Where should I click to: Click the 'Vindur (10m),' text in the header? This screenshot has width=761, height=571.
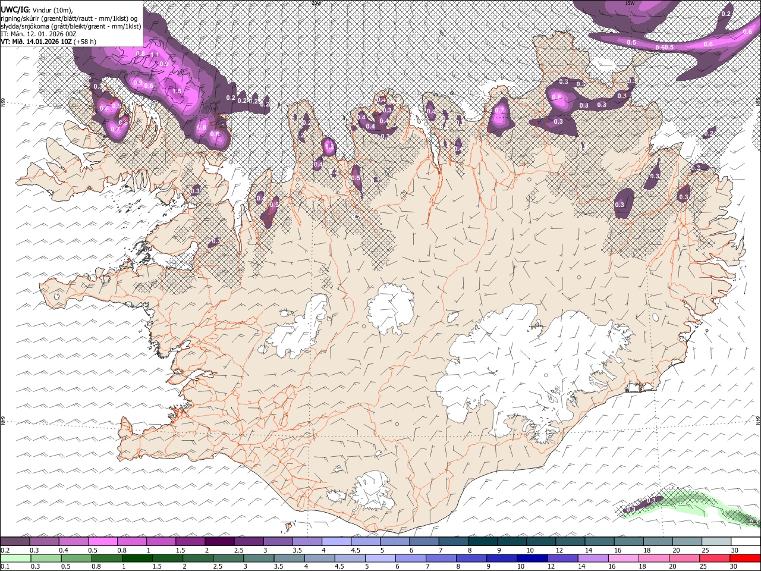coord(53,11)
